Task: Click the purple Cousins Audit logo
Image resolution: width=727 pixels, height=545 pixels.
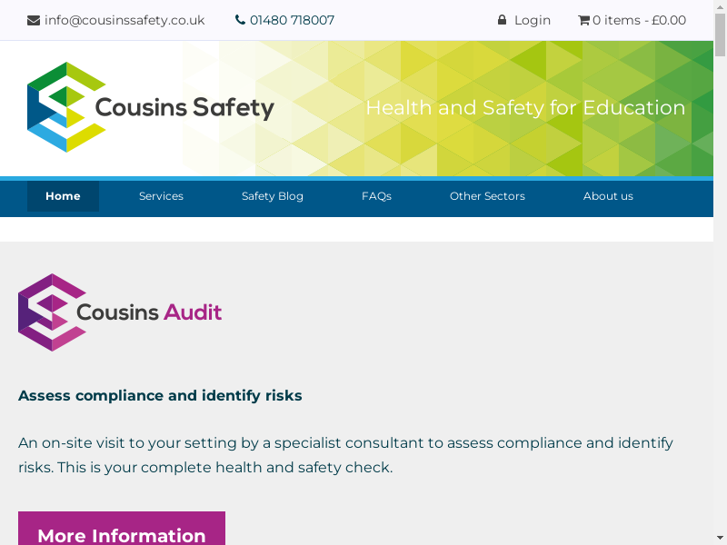Action: pyautogui.click(x=53, y=312)
